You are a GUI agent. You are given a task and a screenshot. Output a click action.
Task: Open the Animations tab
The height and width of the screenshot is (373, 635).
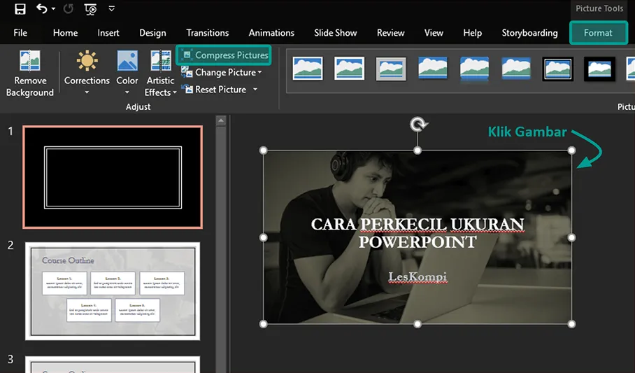click(271, 33)
